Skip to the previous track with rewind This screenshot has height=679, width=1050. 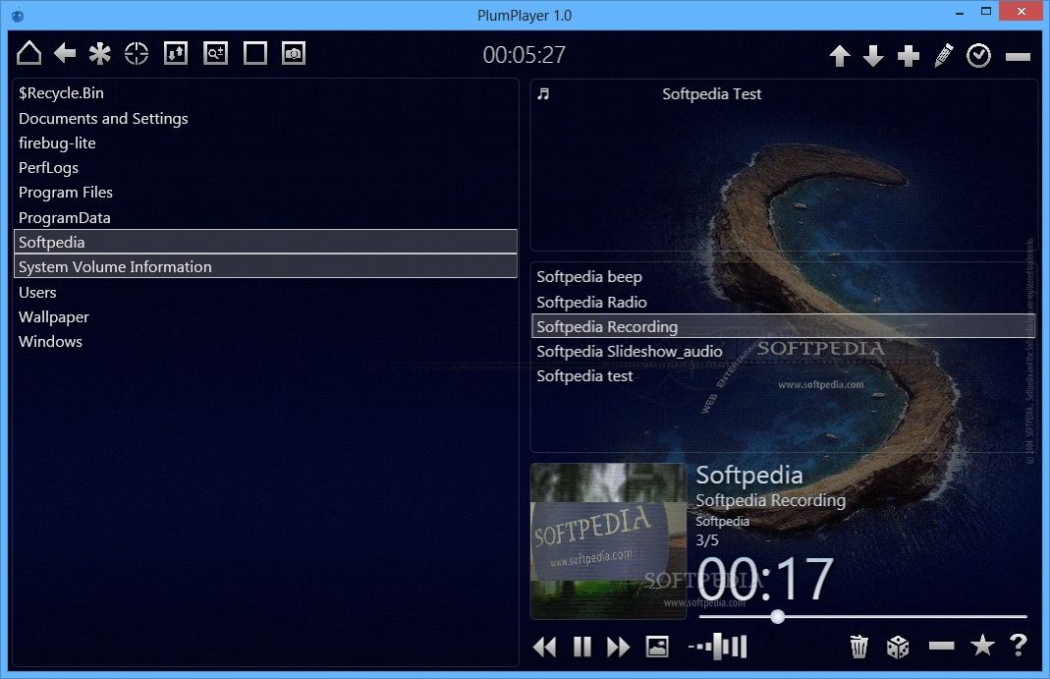[544, 647]
